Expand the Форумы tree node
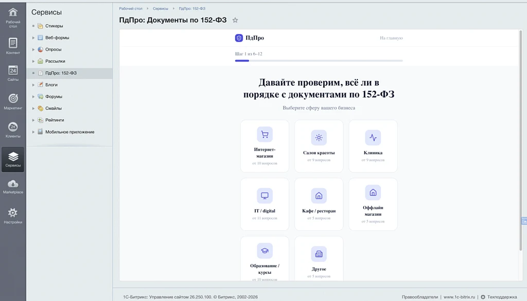 coord(33,96)
